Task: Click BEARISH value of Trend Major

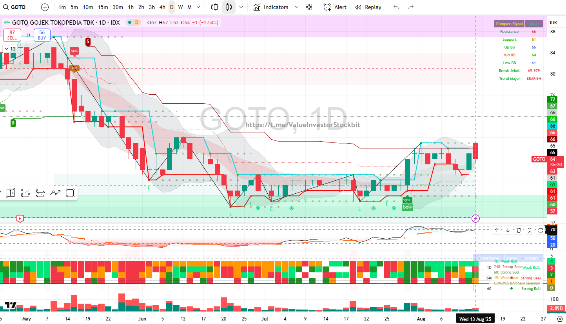Action: (x=533, y=79)
